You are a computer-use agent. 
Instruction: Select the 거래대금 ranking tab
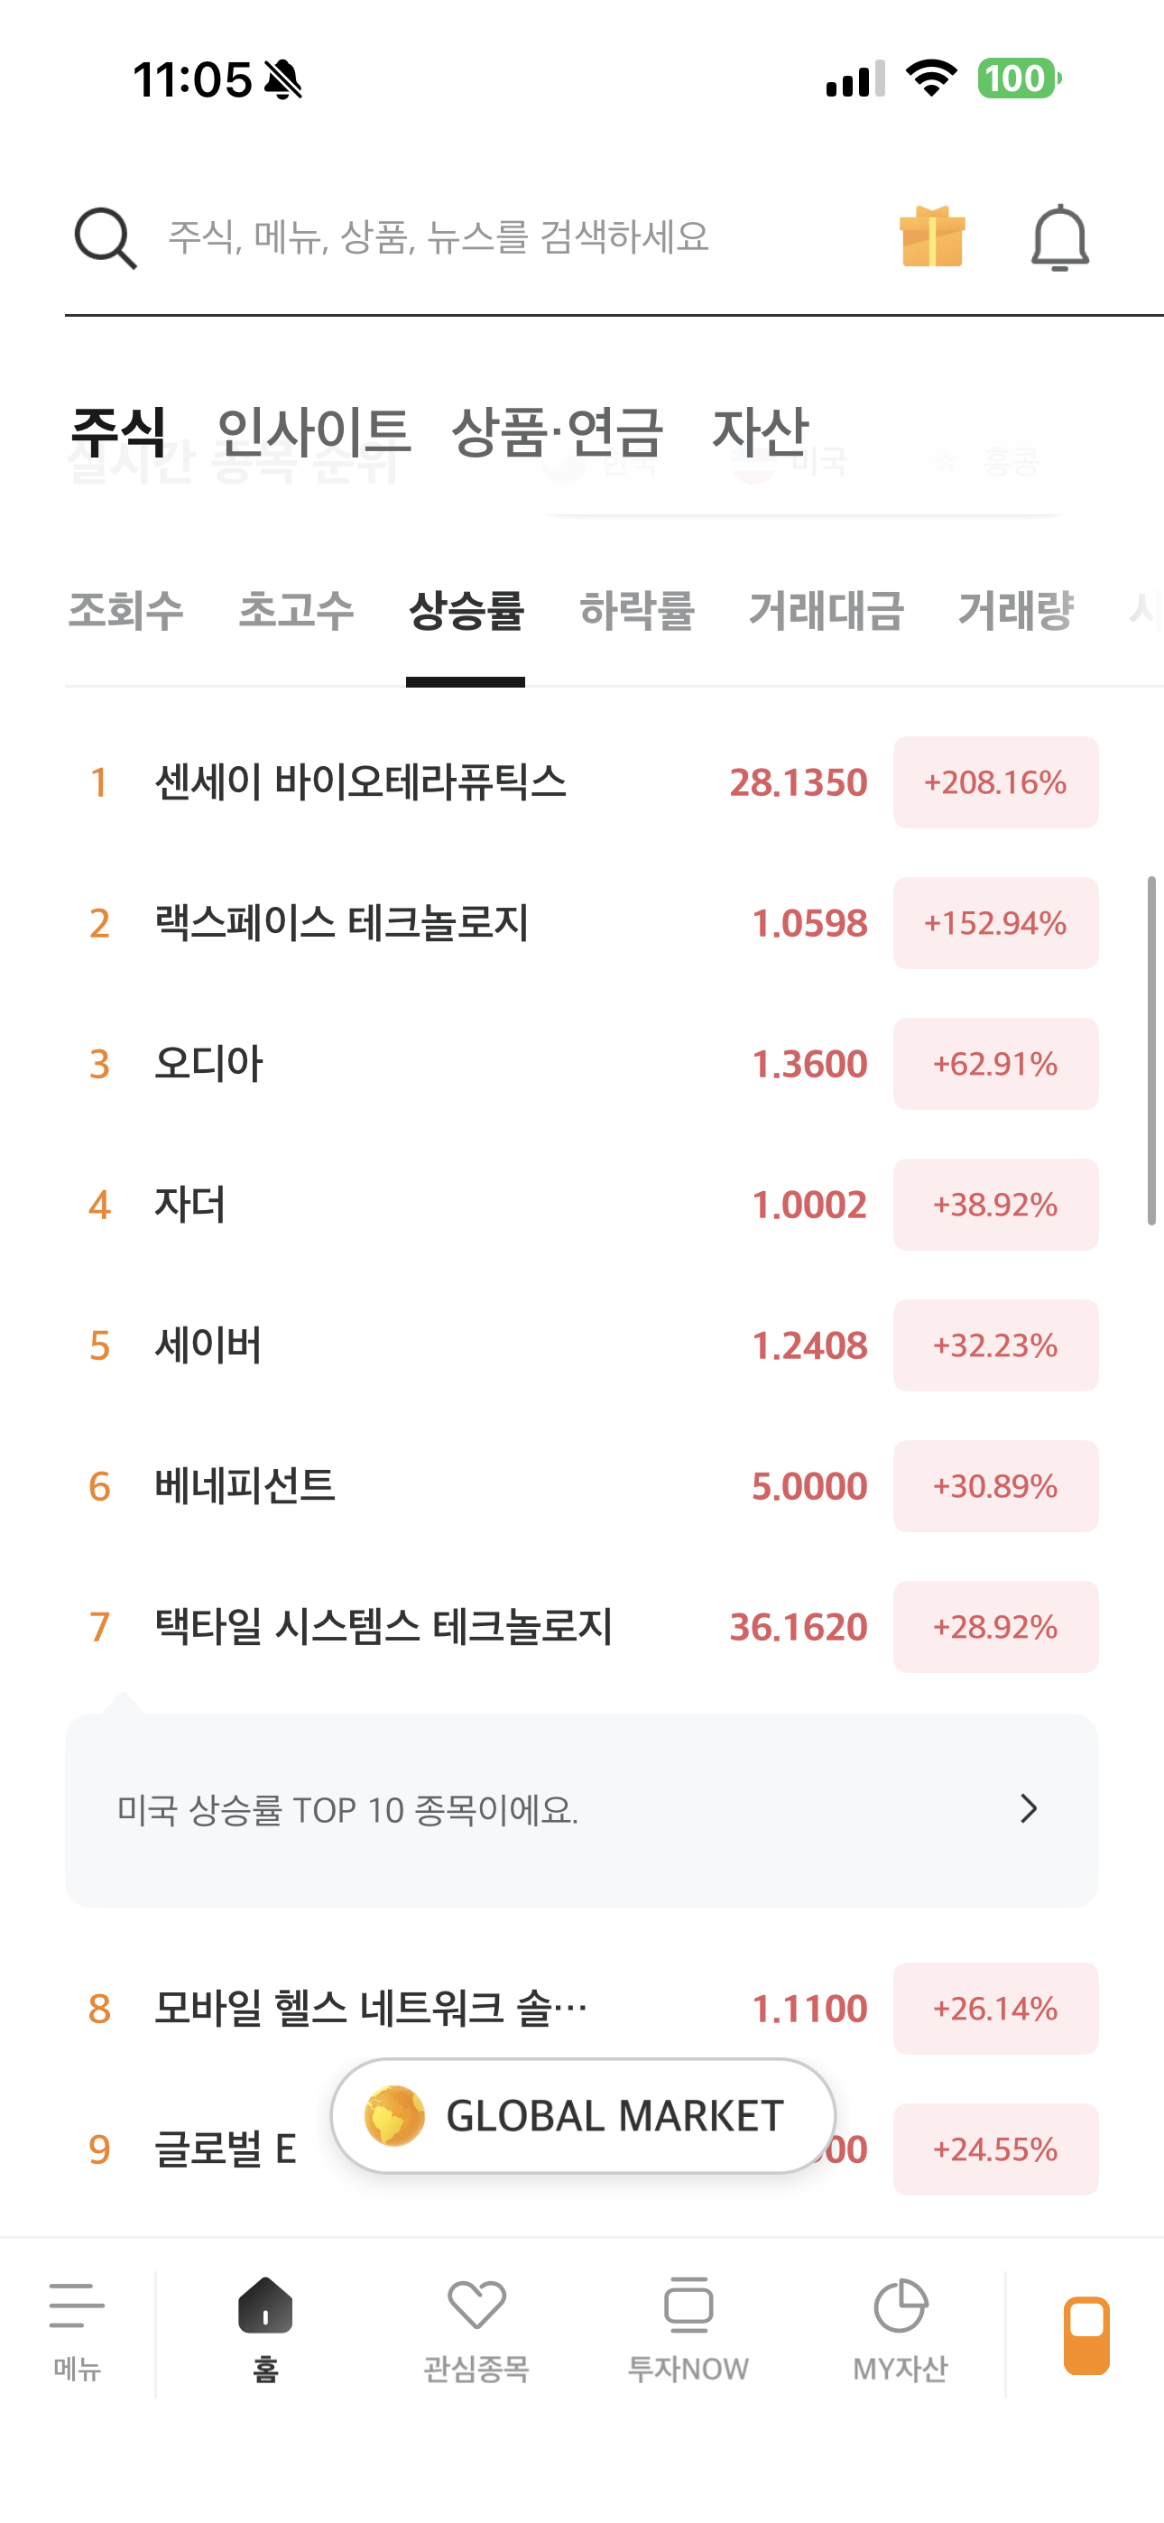(x=826, y=611)
